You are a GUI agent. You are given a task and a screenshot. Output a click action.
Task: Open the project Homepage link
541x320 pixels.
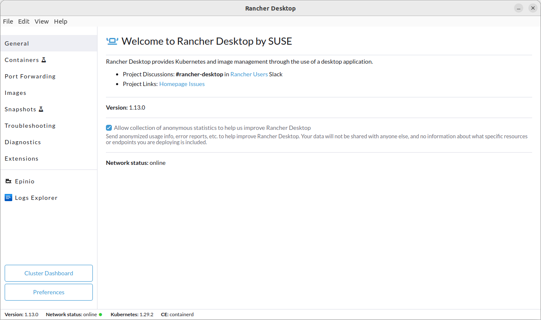pos(173,84)
